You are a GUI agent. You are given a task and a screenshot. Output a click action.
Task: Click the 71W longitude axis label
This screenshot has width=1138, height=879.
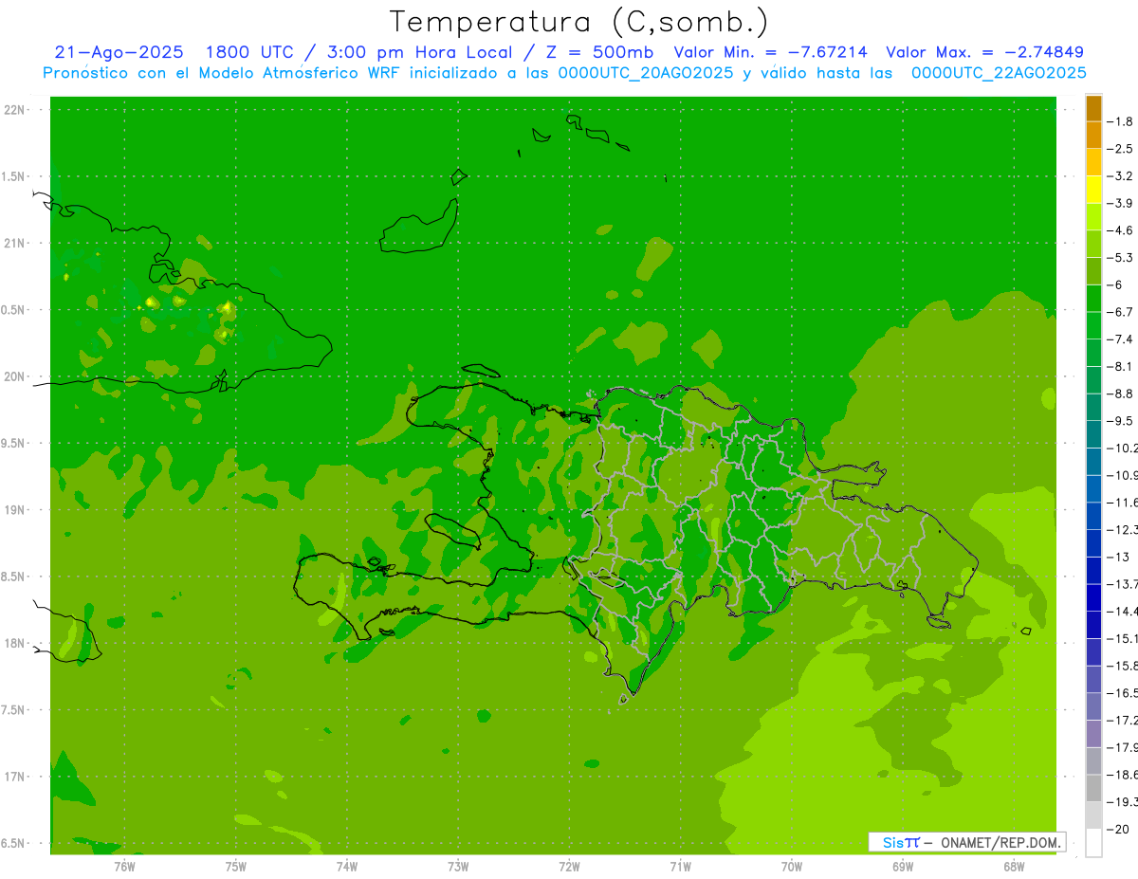coord(680,866)
